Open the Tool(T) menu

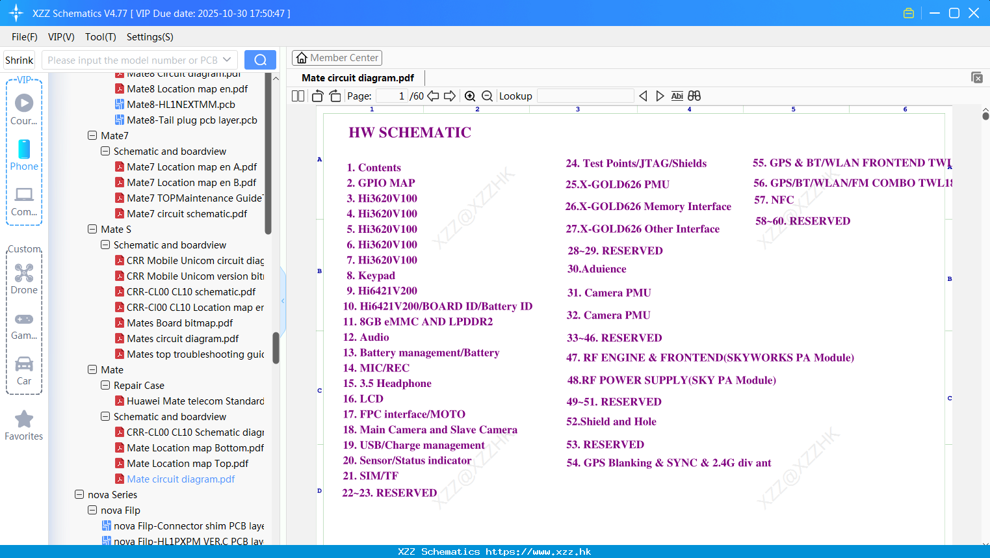(x=101, y=37)
